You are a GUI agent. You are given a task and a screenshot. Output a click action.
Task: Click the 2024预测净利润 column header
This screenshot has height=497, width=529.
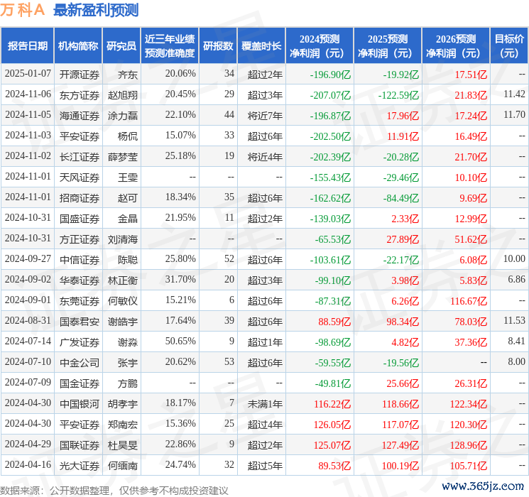pyautogui.click(x=320, y=46)
